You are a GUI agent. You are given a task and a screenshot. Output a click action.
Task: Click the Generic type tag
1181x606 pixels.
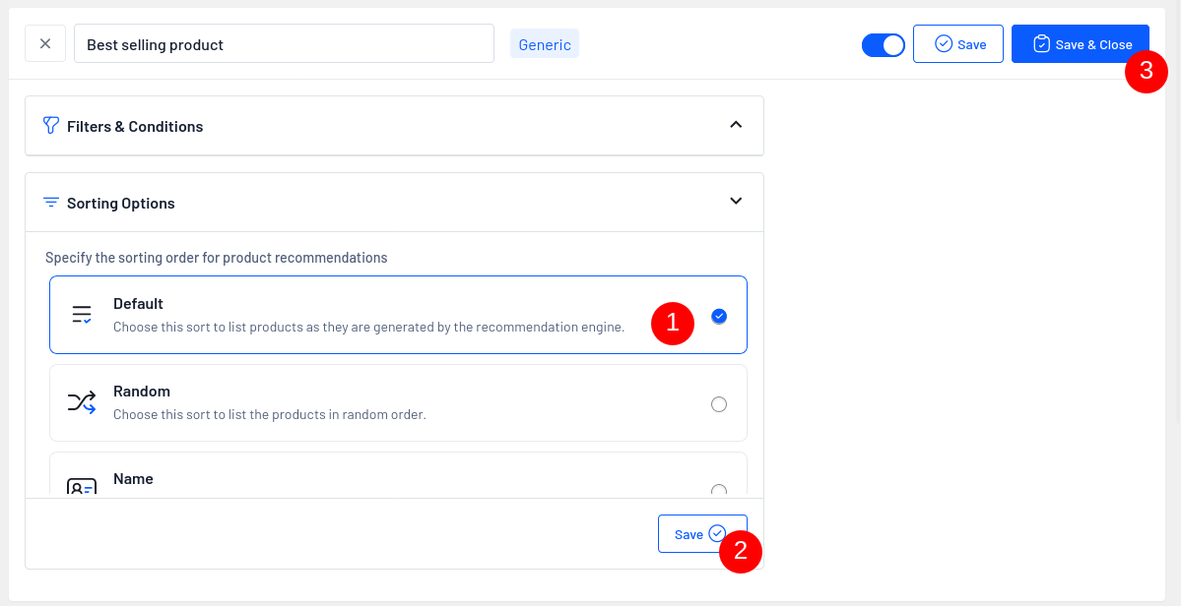[545, 44]
